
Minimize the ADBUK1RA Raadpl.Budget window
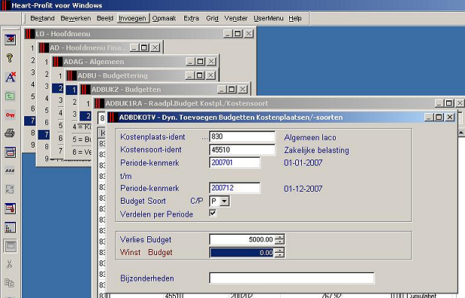click(x=439, y=103)
